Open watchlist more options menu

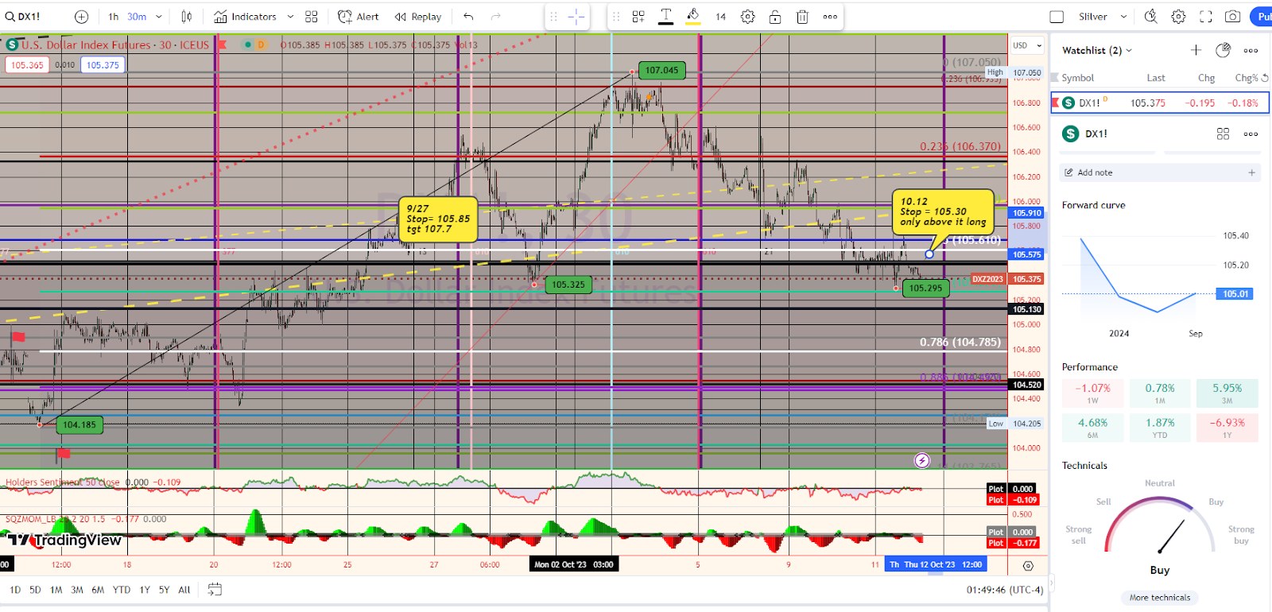[x=1251, y=50]
